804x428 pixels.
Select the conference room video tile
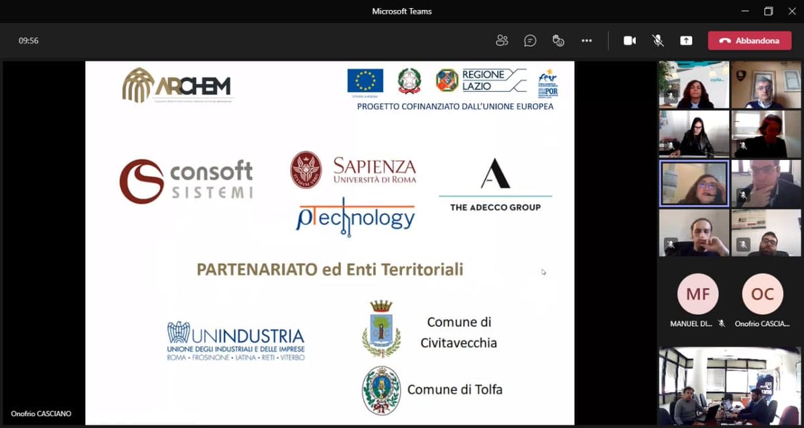tap(730, 386)
